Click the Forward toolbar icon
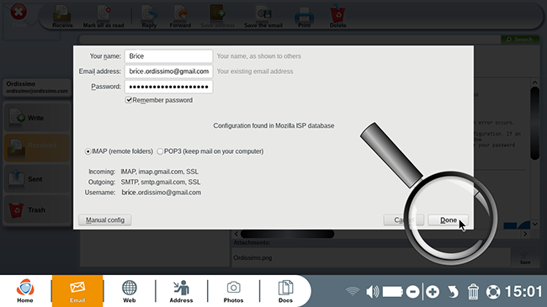547x307 pixels. (180, 16)
